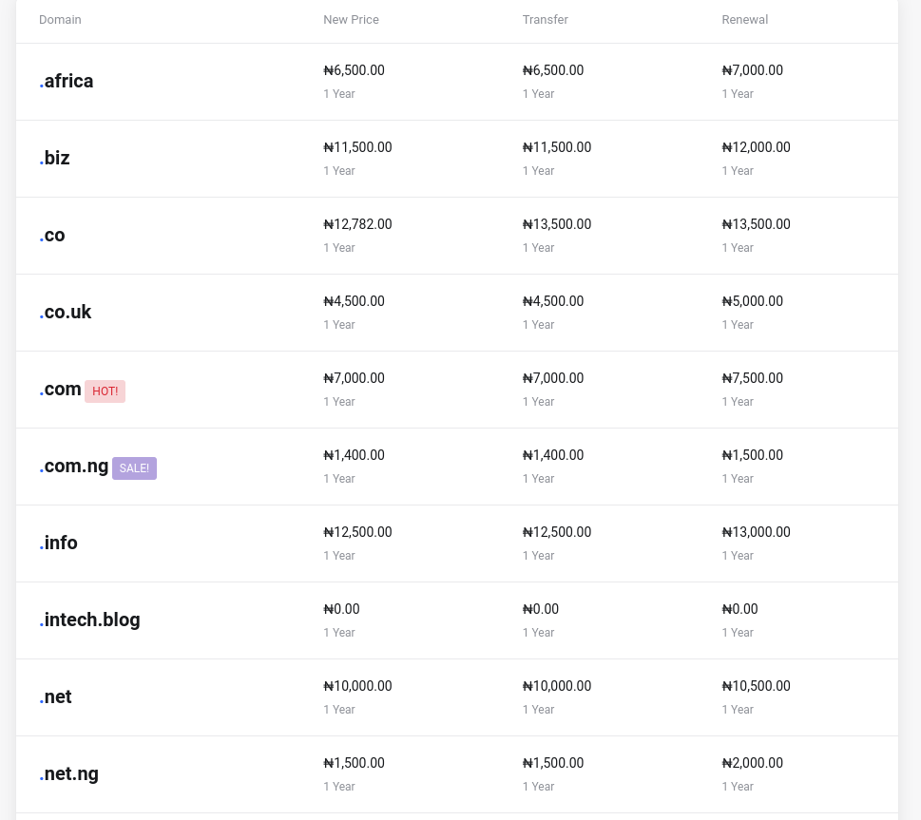Click the .net.ng domain name

click(69, 774)
